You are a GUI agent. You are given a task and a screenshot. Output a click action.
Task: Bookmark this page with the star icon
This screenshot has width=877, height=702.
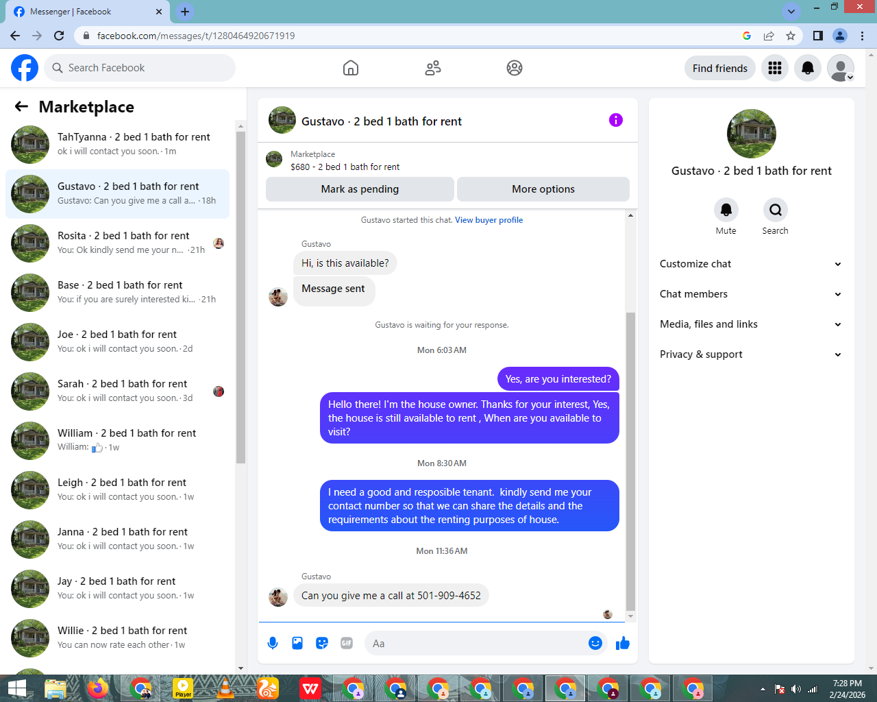tap(791, 36)
